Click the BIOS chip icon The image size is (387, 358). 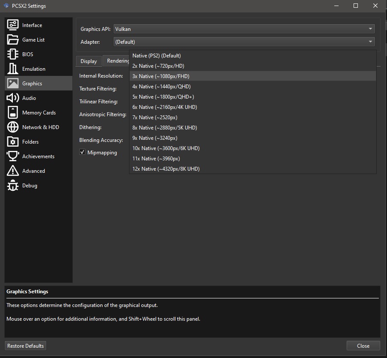click(12, 54)
